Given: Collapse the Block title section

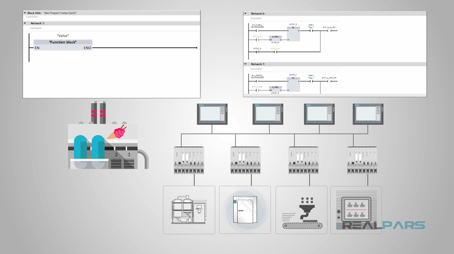Looking at the screenshot, I should (x=25, y=12).
